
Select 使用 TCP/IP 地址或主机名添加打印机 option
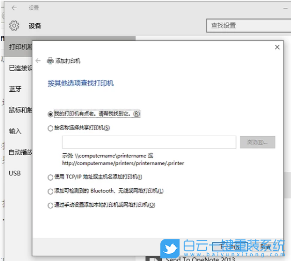tap(50, 177)
